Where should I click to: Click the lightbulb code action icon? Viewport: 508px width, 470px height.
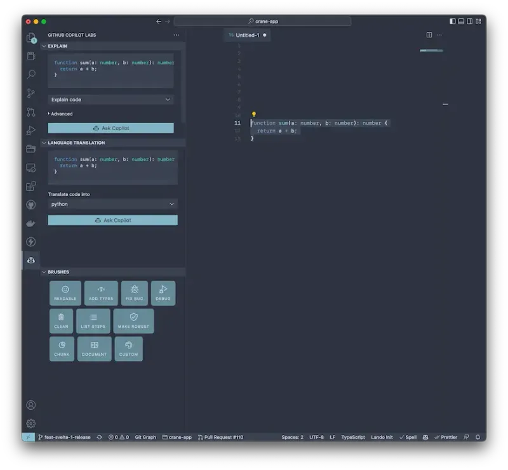pos(254,114)
